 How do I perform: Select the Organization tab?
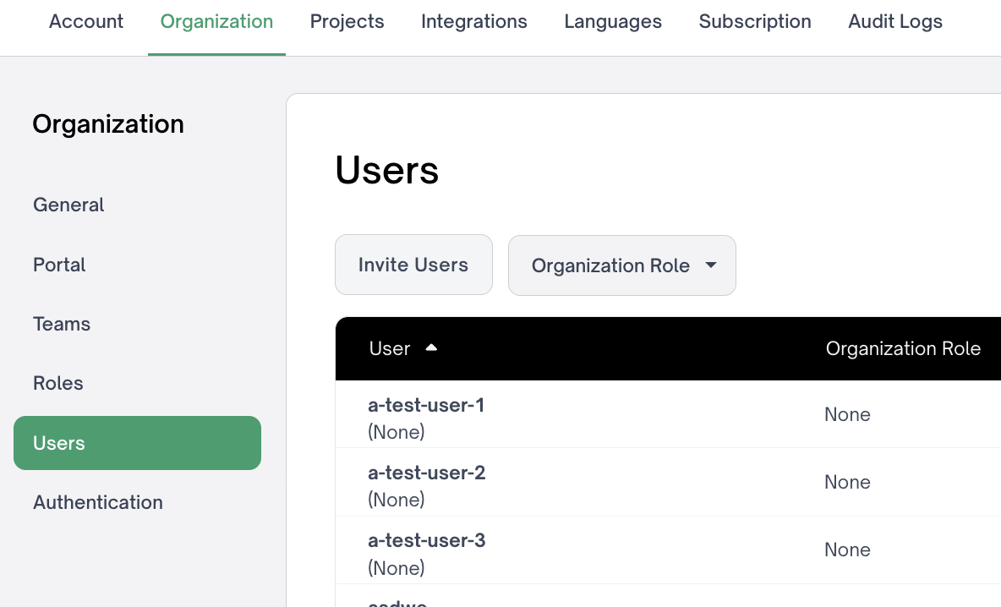[x=216, y=22]
